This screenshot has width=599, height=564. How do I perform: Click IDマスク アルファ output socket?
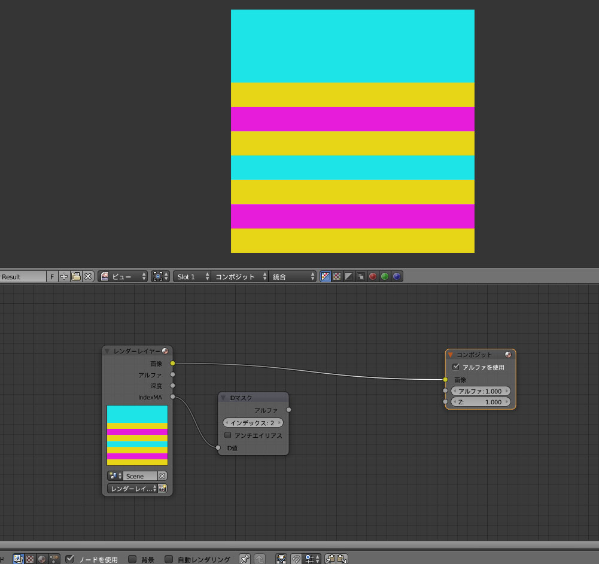click(289, 410)
